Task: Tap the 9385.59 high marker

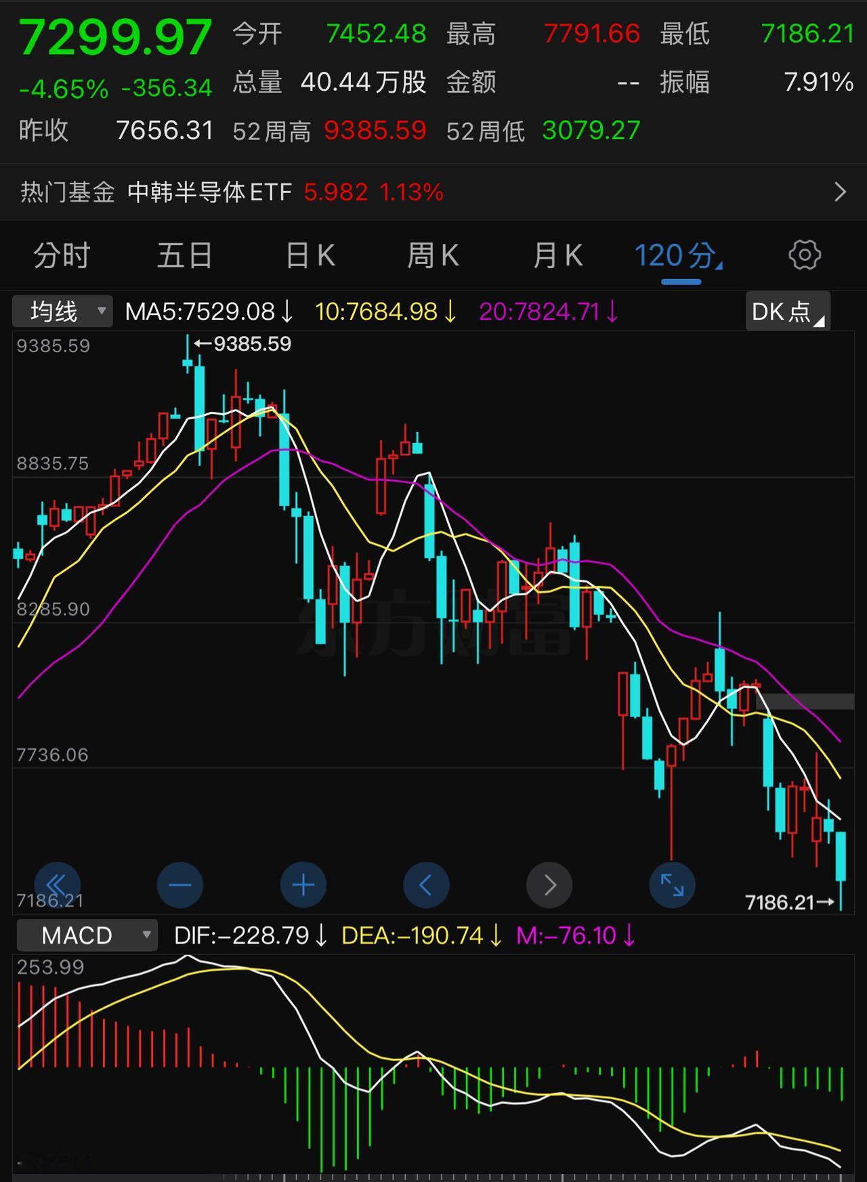Action: coord(242,343)
